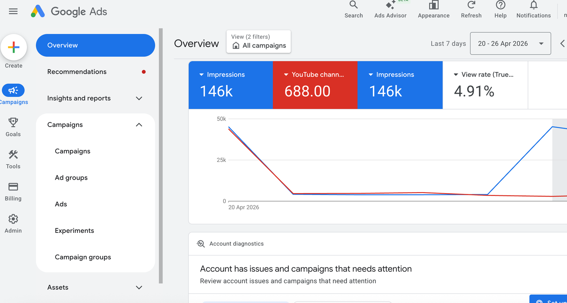Screen dimensions: 567x303
Task: Open Campaign groups page
Action: (x=83, y=257)
